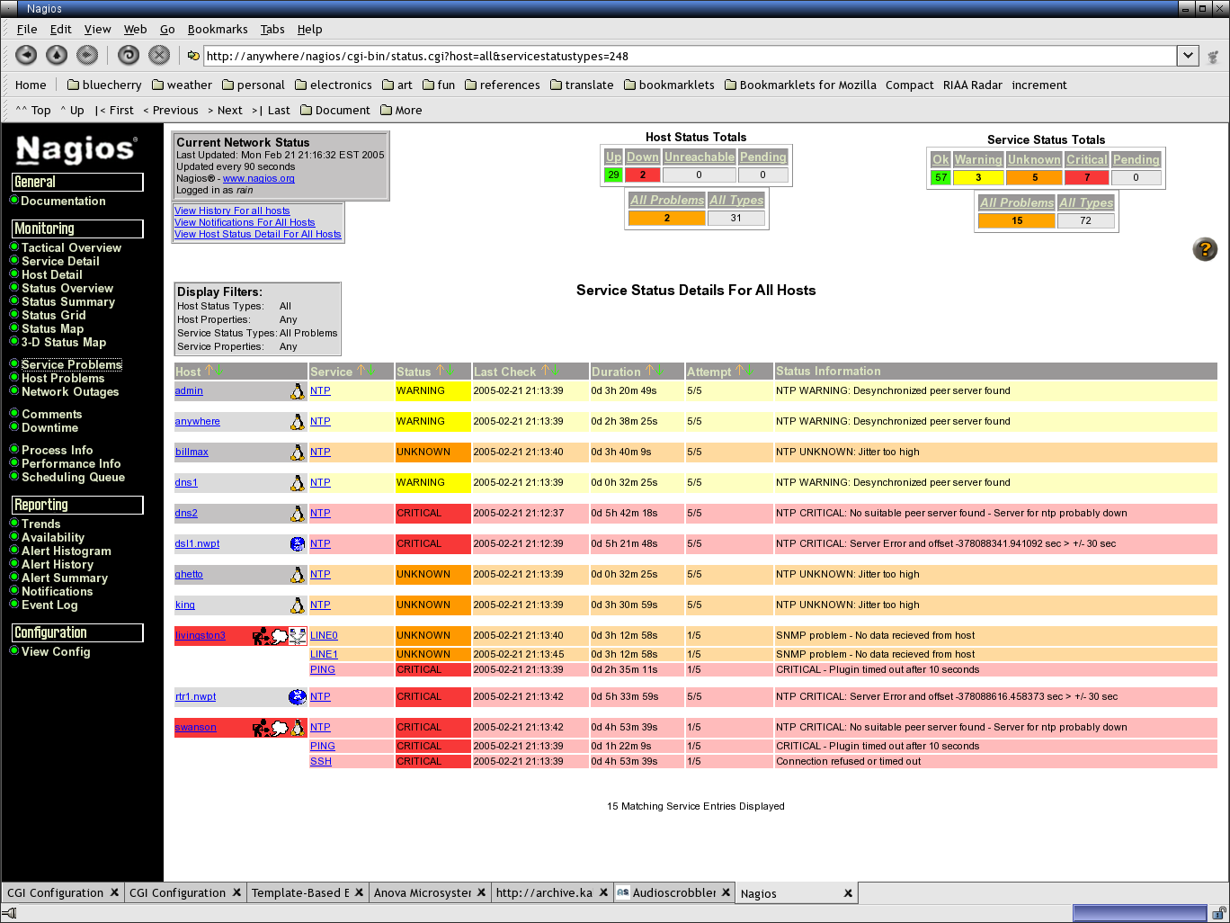Click the blue router icon for dsl1.nwpt
The width and height of the screenshot is (1230, 923).
click(298, 544)
